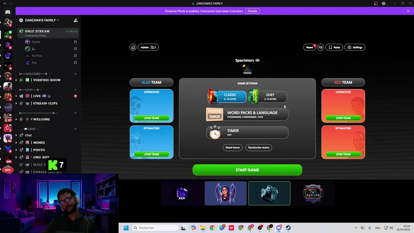
Task: Click grid icon next to KuriTox
Action: [x=75, y=56]
